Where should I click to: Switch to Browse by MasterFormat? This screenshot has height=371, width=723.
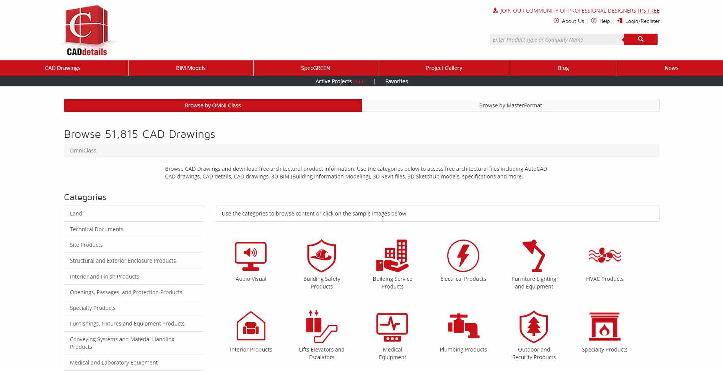510,105
